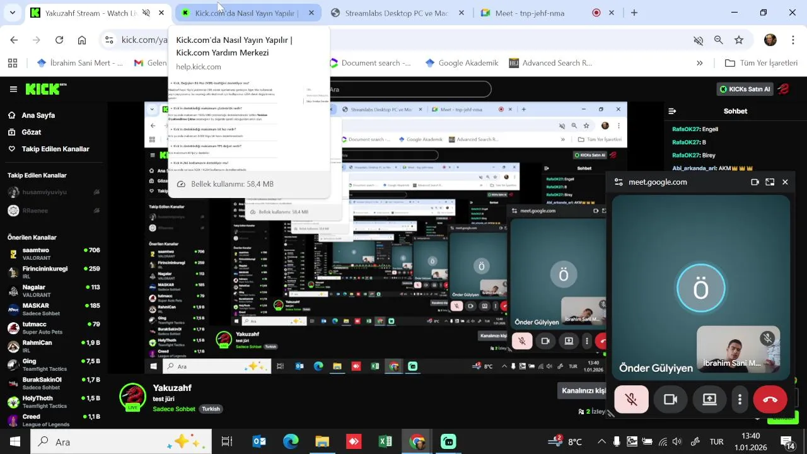Close the meet.google.com pop-up window
The height and width of the screenshot is (454, 807).
click(x=785, y=182)
